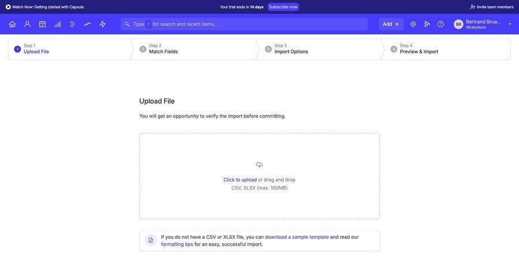Open the activity feed icon
519x279 pixels.
[427, 24]
